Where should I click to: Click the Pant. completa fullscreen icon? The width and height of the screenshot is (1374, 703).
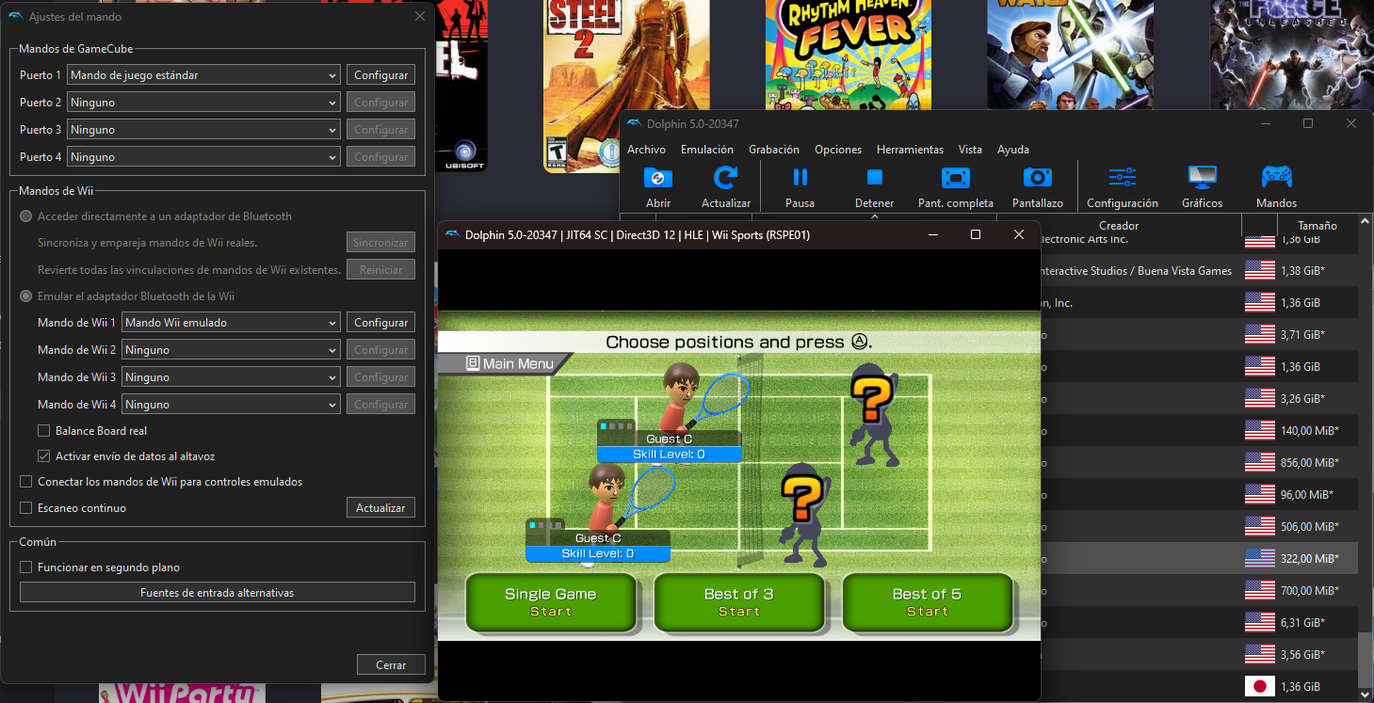click(955, 177)
